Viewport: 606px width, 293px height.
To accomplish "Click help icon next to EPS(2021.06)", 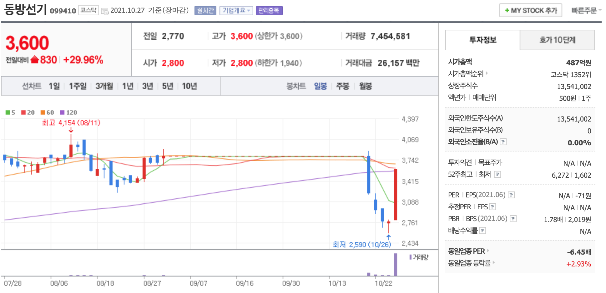I will pos(511,195).
